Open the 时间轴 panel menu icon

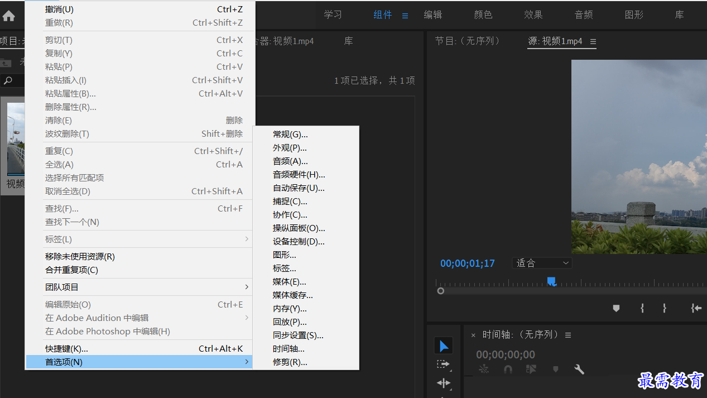(568, 335)
